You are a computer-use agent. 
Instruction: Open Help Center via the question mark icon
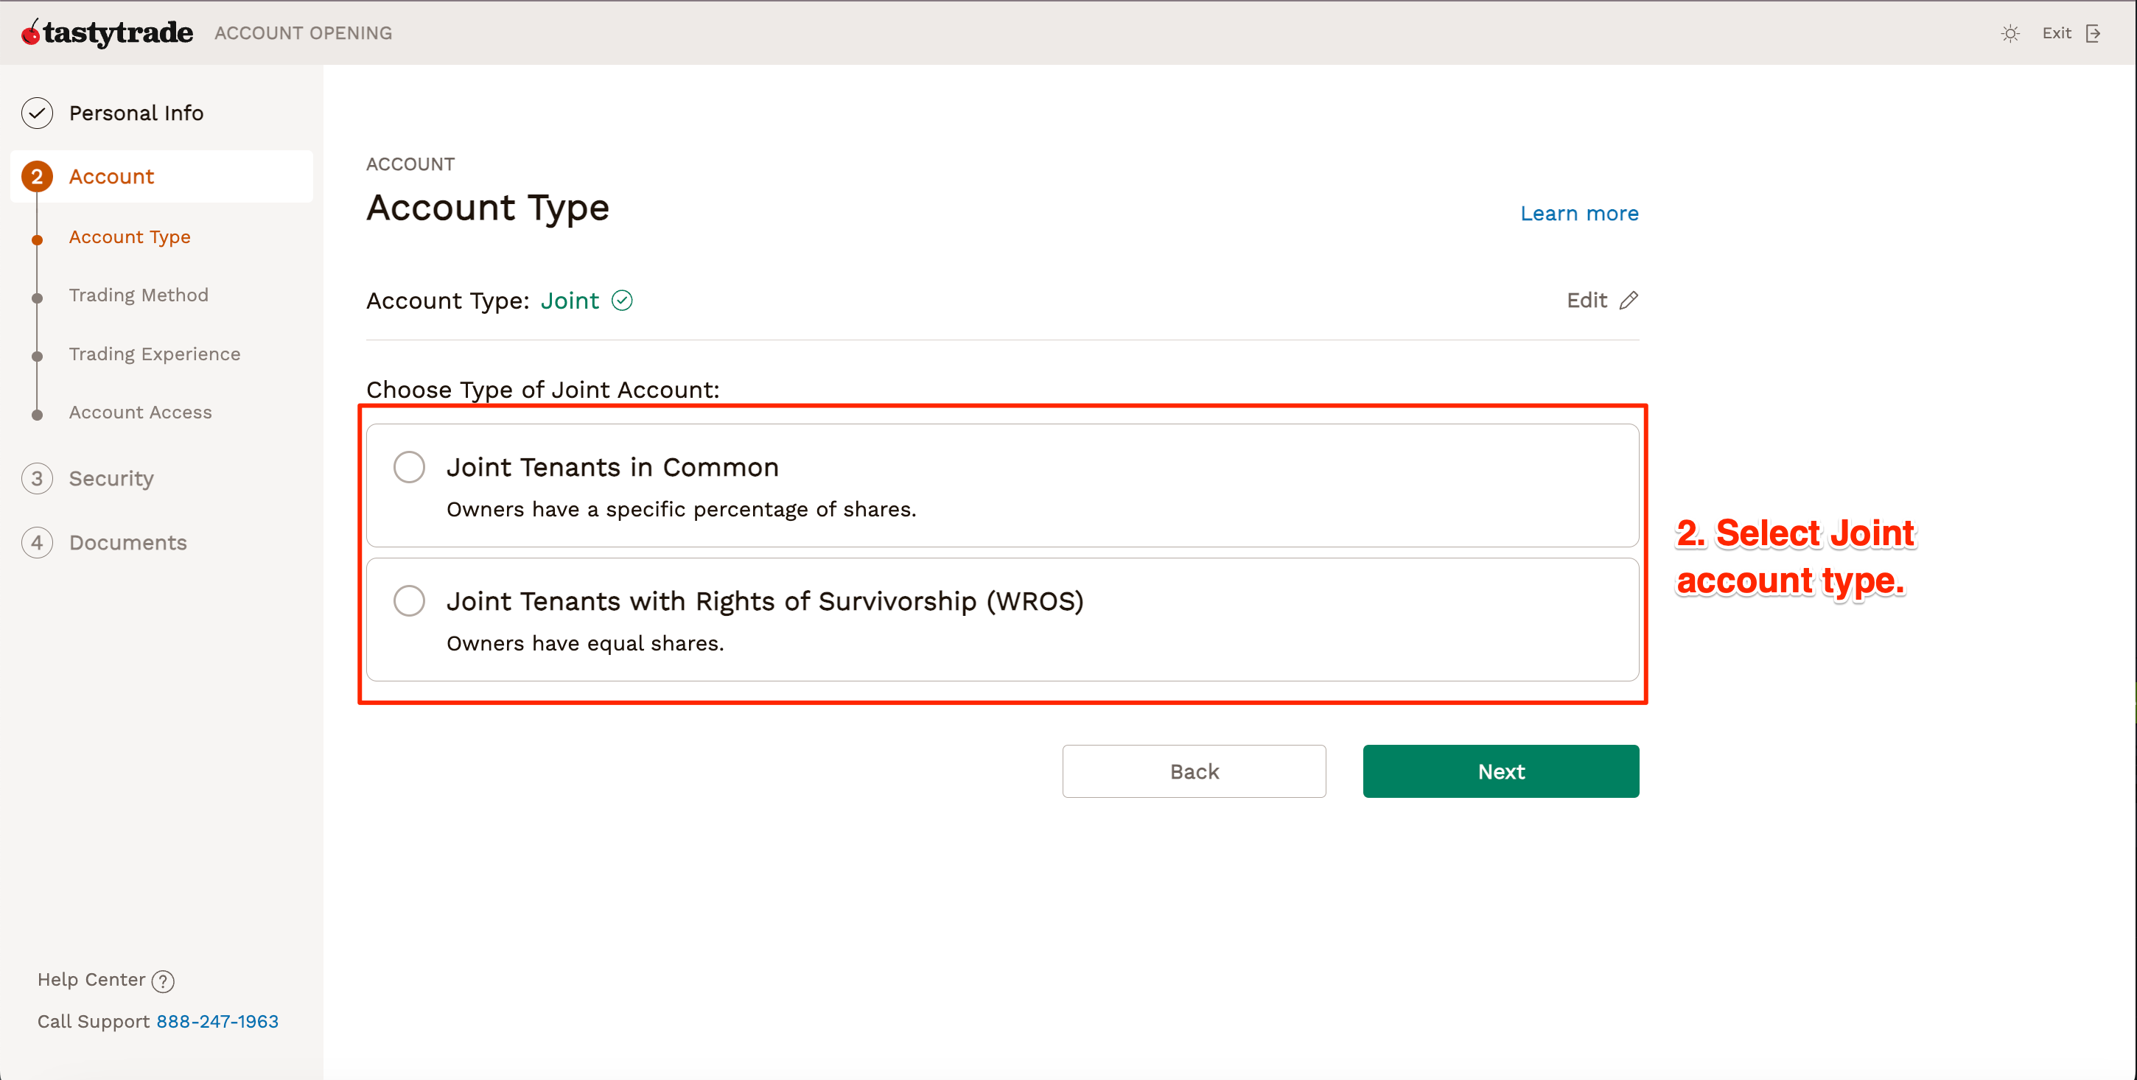pyautogui.click(x=163, y=981)
